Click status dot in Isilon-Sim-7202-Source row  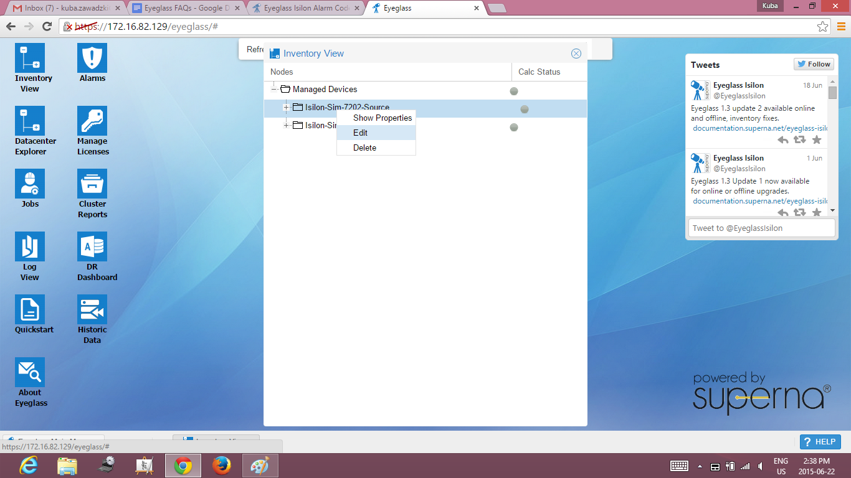click(x=525, y=109)
